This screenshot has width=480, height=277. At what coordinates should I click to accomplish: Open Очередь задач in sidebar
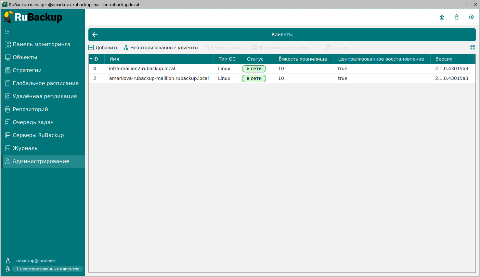pyautogui.click(x=33, y=122)
